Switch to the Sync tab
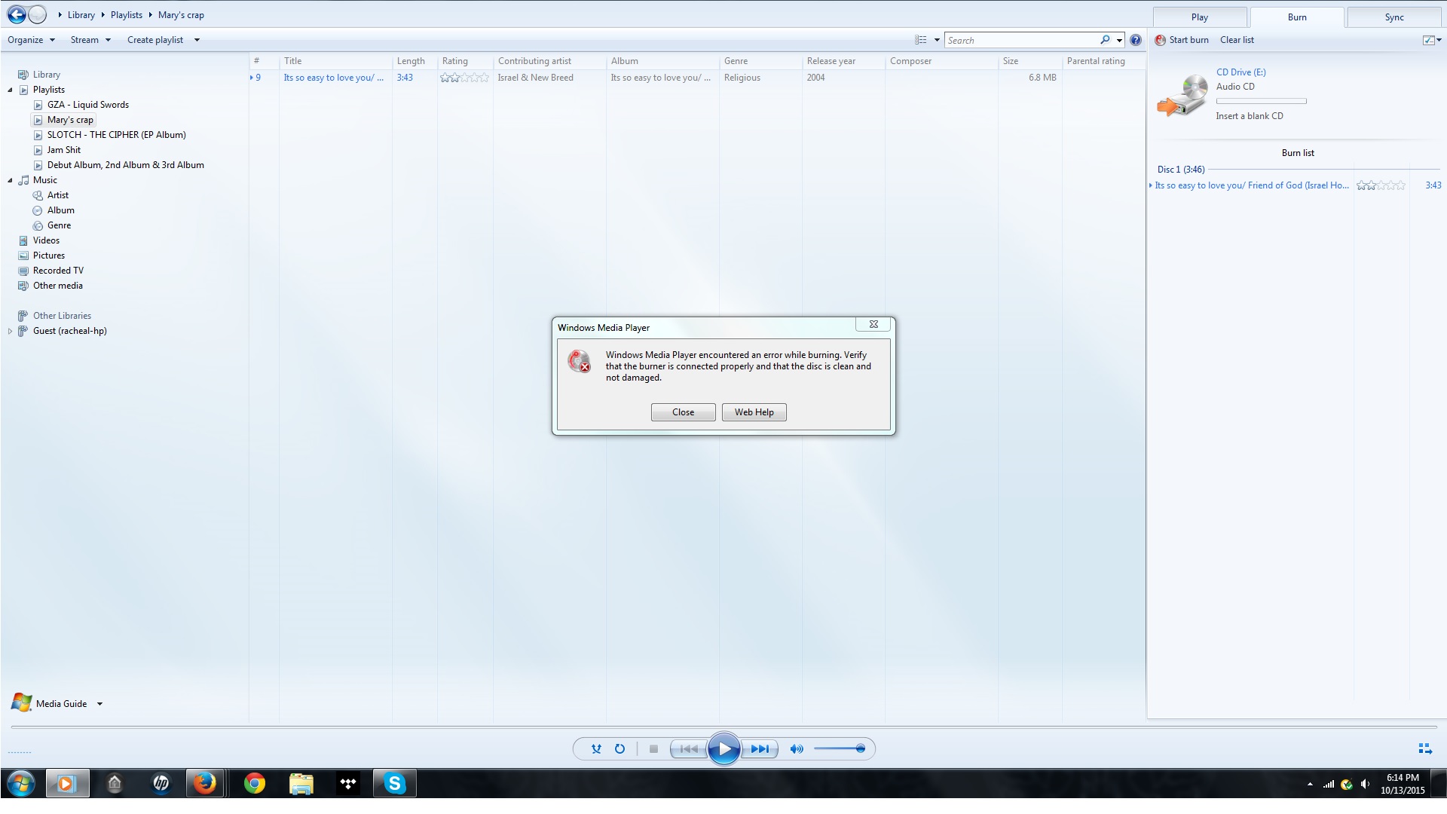 point(1393,17)
